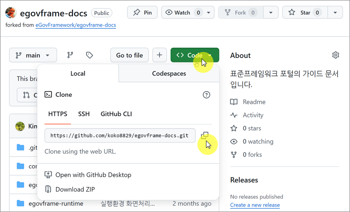Viewport: 350px width, 212px height.
Task: Open the 0 watching link
Action: pos(258,141)
